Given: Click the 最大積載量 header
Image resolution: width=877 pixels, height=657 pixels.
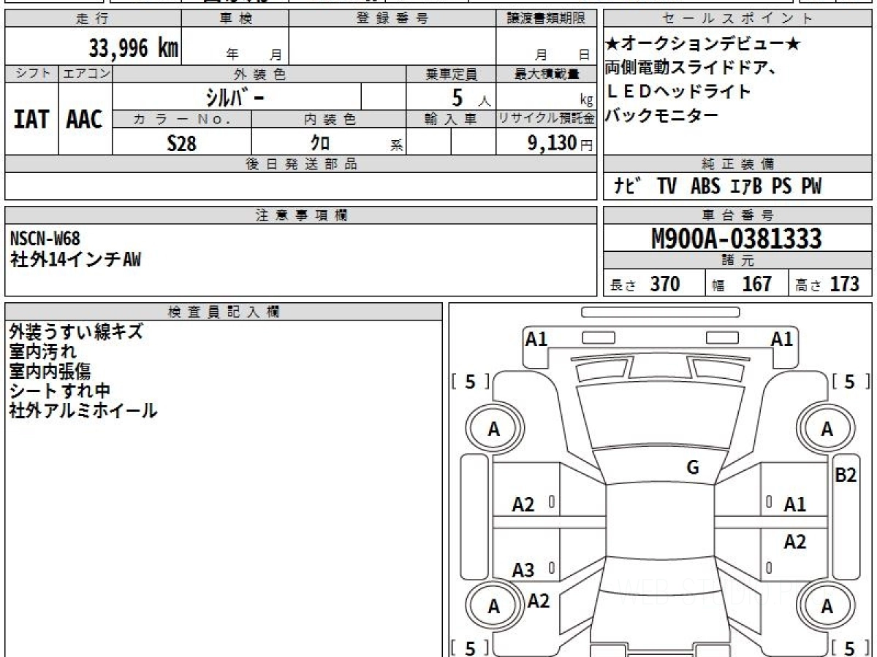Looking at the screenshot, I should [x=546, y=74].
